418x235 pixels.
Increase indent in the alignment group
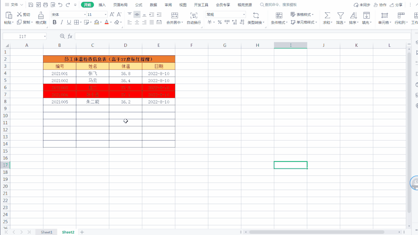[x=159, y=14]
